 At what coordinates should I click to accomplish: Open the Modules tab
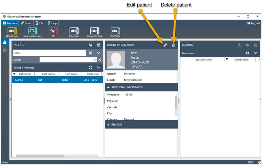tap(10, 23)
